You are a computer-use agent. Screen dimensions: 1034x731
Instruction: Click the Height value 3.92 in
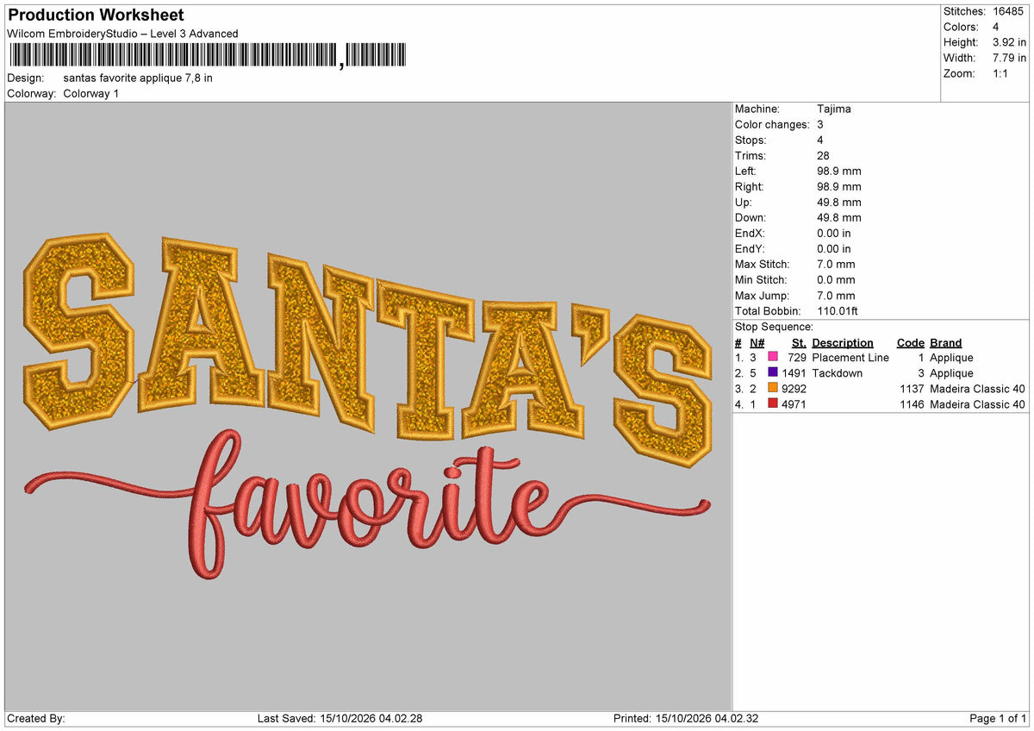1009,42
